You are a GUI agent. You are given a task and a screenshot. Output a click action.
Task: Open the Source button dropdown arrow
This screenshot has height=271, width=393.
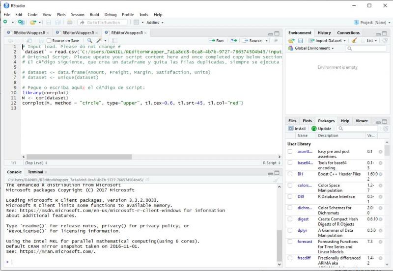pyautogui.click(x=266, y=41)
